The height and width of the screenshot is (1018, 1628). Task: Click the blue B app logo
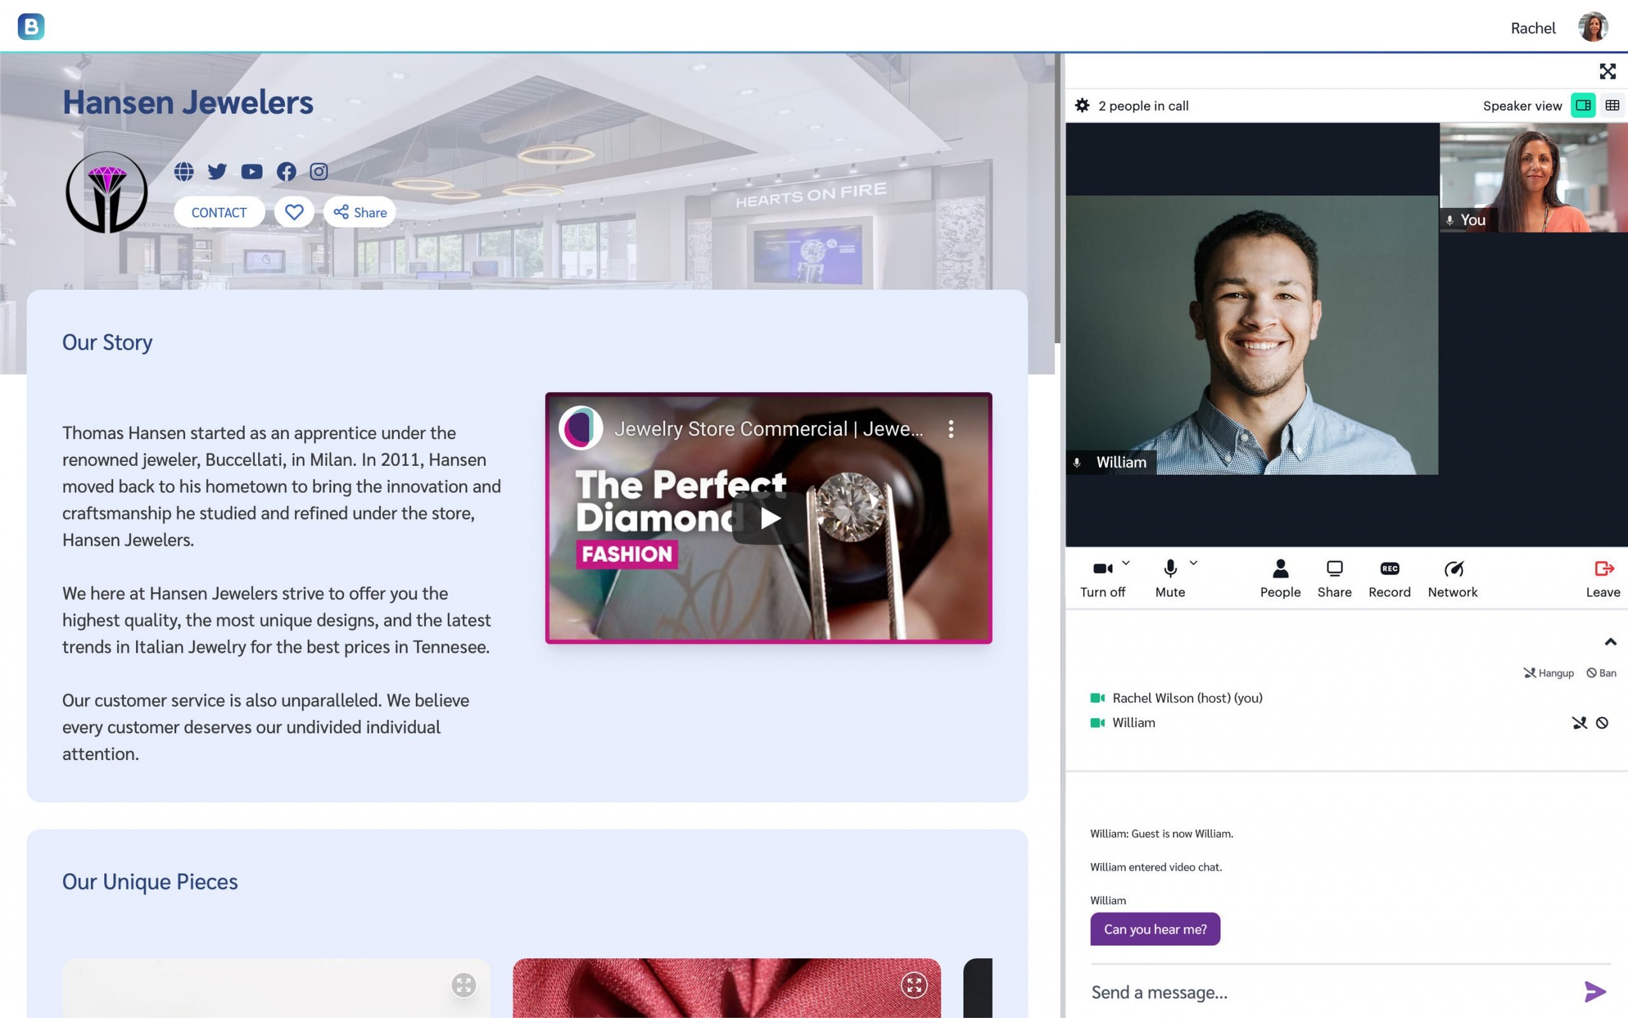31,26
